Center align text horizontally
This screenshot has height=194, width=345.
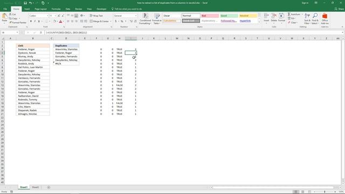[72, 22]
